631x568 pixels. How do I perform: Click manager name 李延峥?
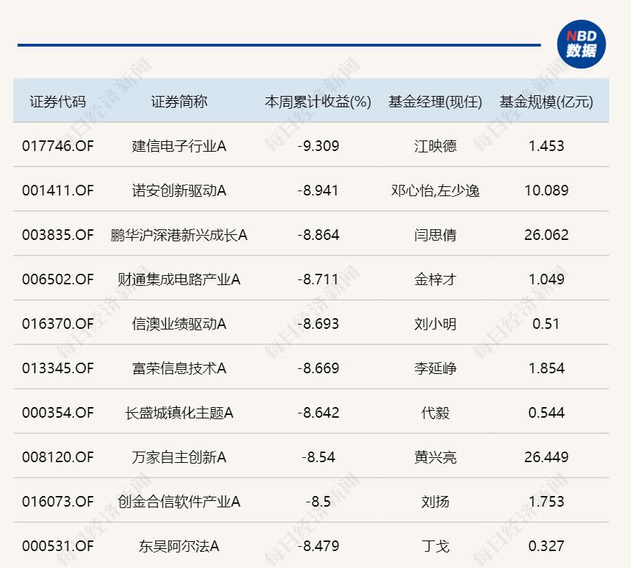(435, 368)
